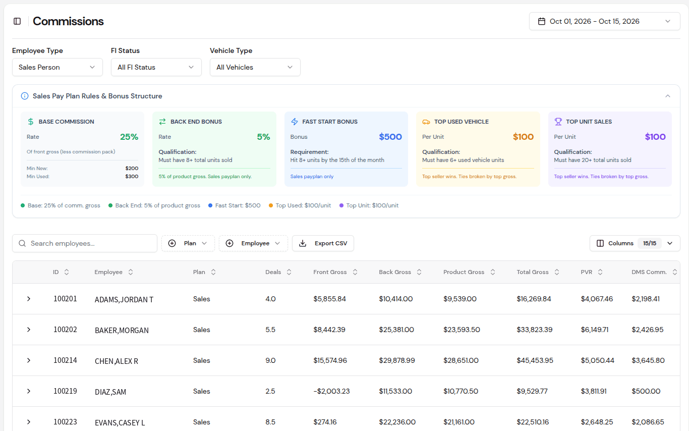Click legend item Base: 25% of comm. gross
Image resolution: width=689 pixels, height=431 pixels.
click(x=61, y=205)
